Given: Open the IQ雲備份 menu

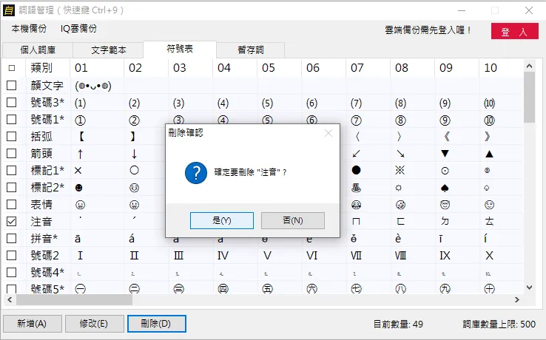Looking at the screenshot, I should [x=78, y=28].
